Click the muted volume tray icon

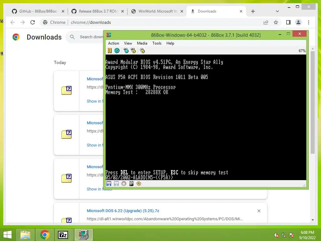tap(276, 235)
